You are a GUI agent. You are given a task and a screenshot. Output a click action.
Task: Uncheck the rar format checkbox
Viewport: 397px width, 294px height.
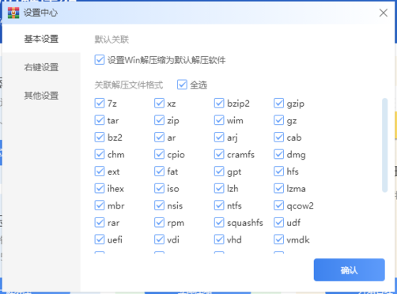click(100, 222)
